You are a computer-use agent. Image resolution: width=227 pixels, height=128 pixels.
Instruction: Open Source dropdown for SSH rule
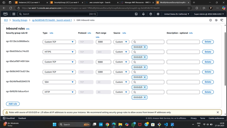click(x=121, y=82)
